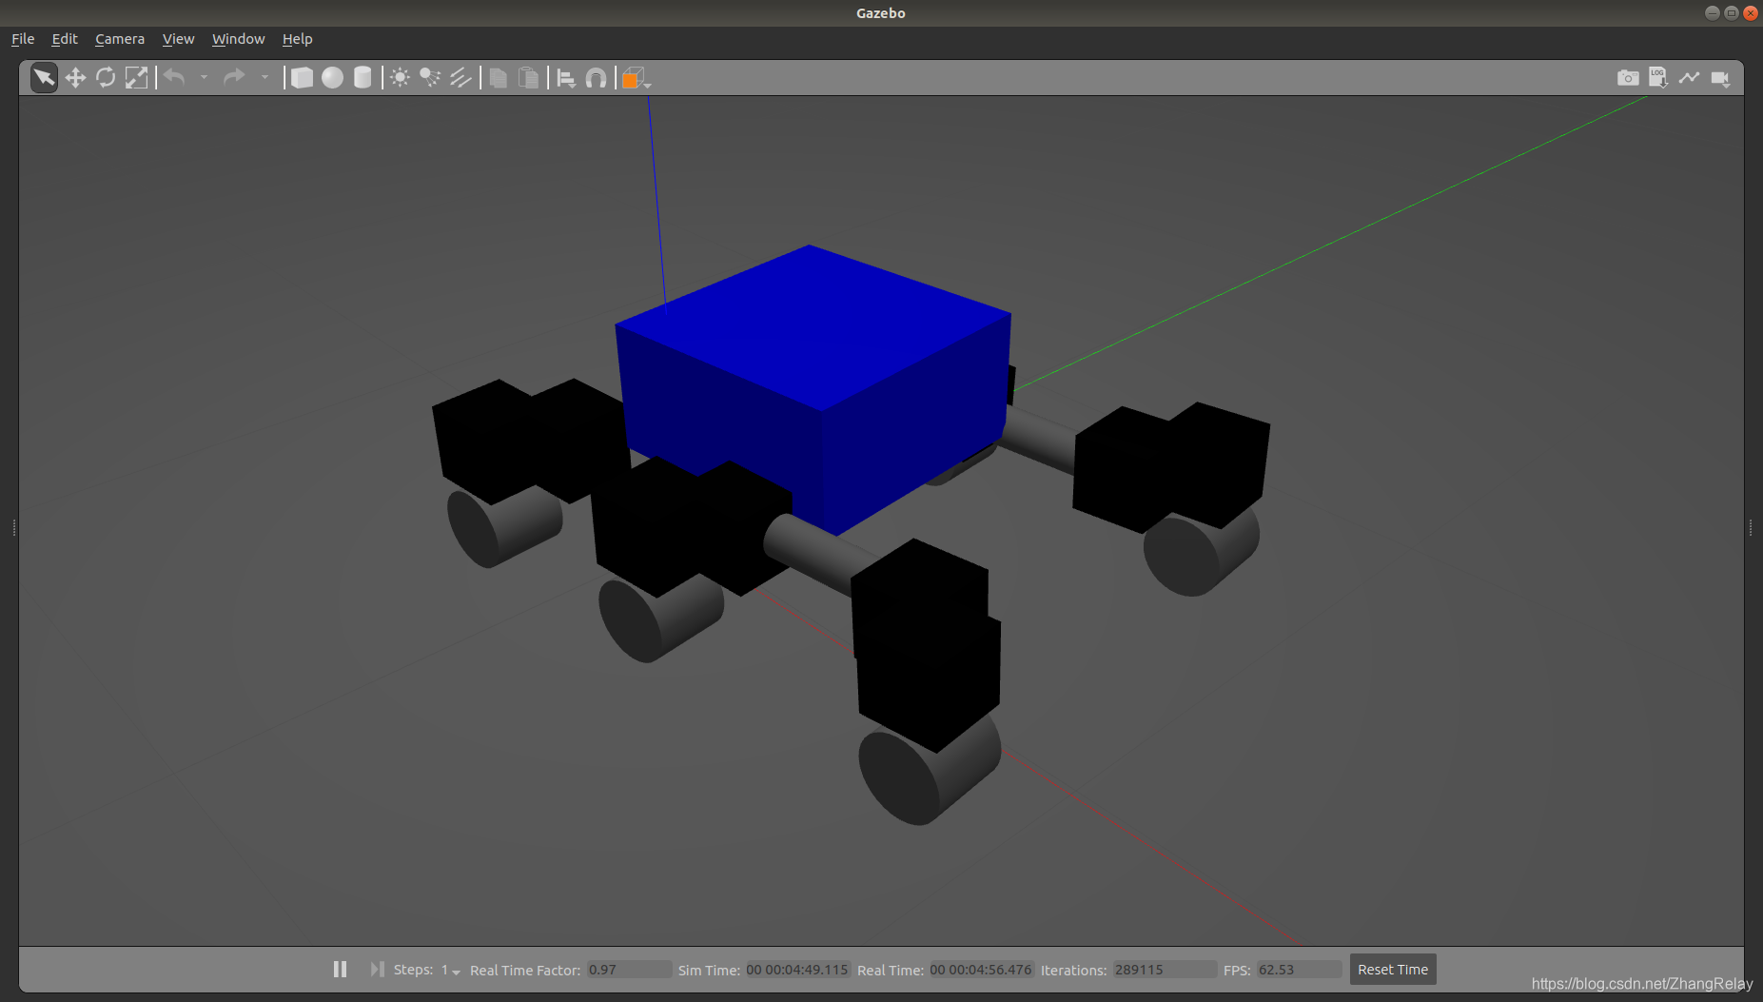This screenshot has height=1002, width=1763.
Task: Click the Iterations value 289115
Action: pyautogui.click(x=1165, y=970)
